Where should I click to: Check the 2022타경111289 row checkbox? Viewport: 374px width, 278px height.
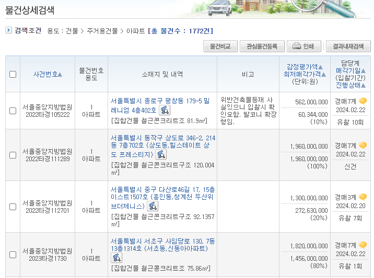coord(13,155)
